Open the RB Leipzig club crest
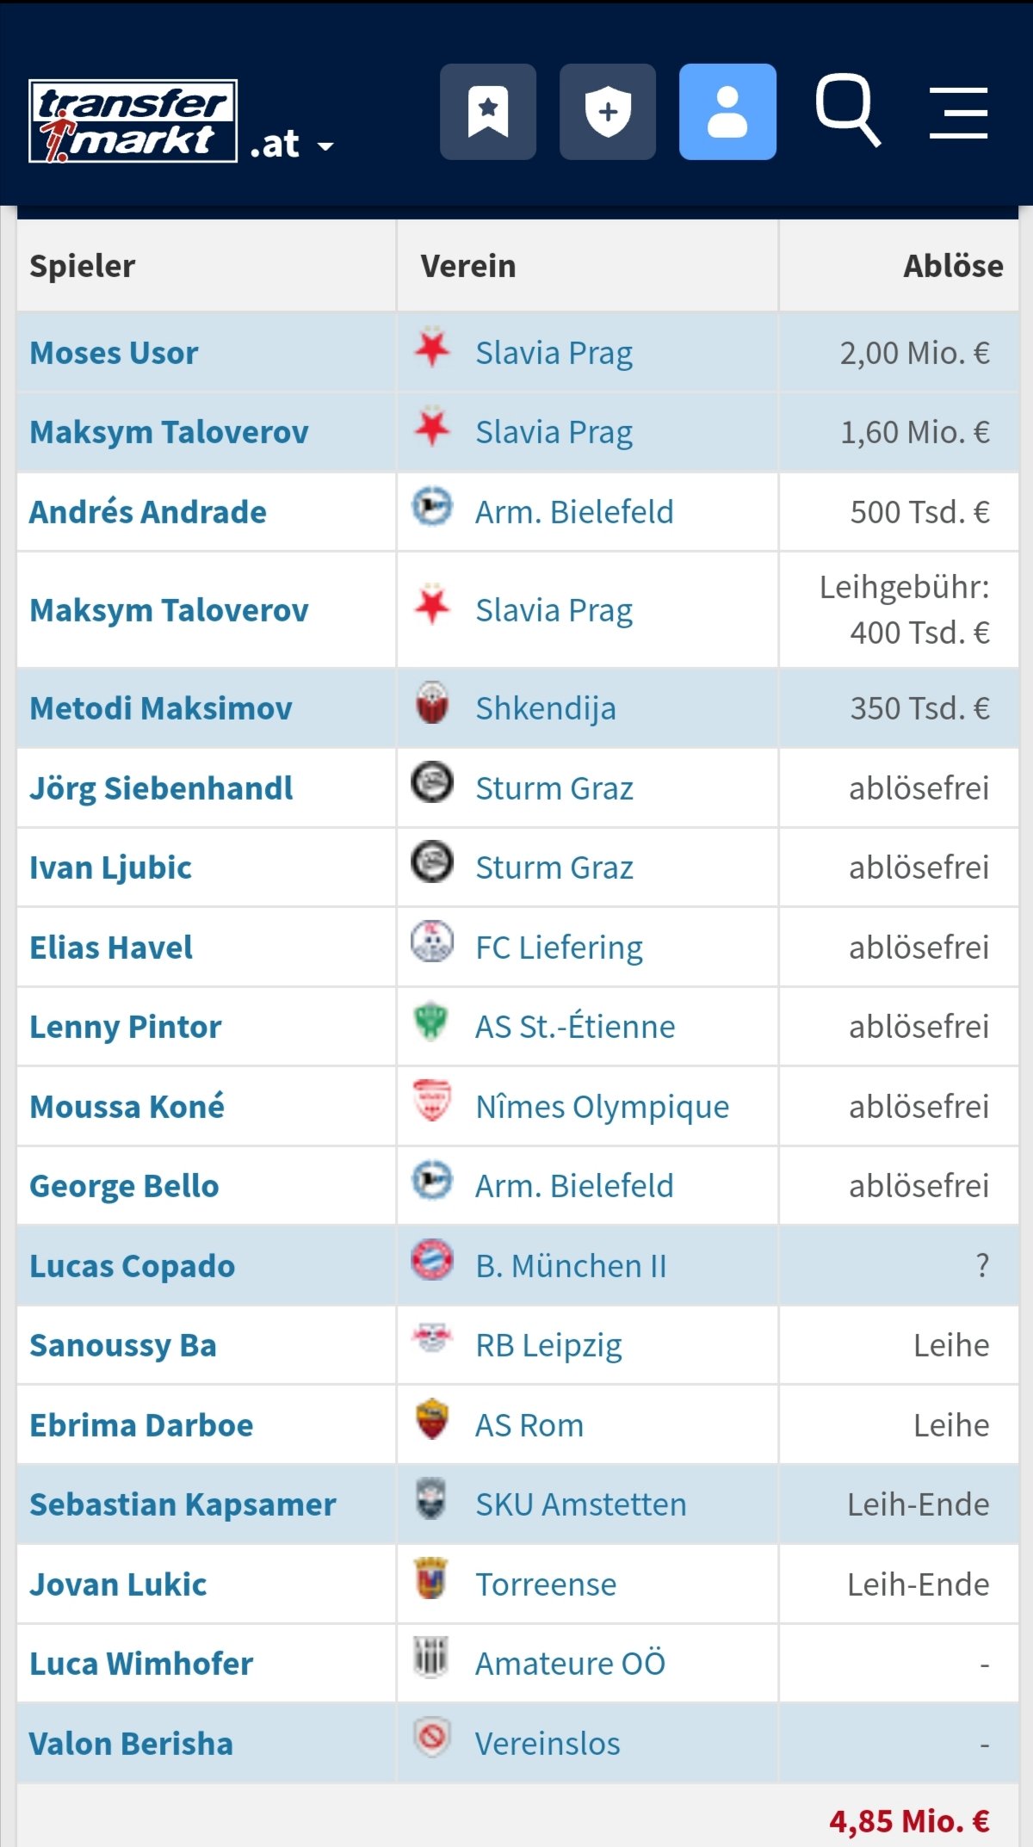Screen dimensions: 1033x1847 [x=432, y=1338]
